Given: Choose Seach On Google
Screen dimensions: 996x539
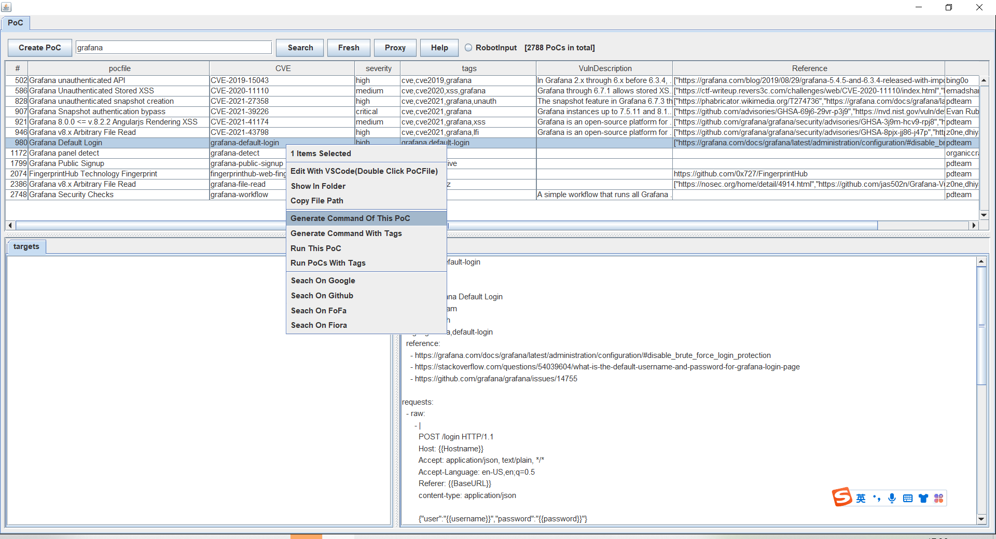Looking at the screenshot, I should (366, 281).
